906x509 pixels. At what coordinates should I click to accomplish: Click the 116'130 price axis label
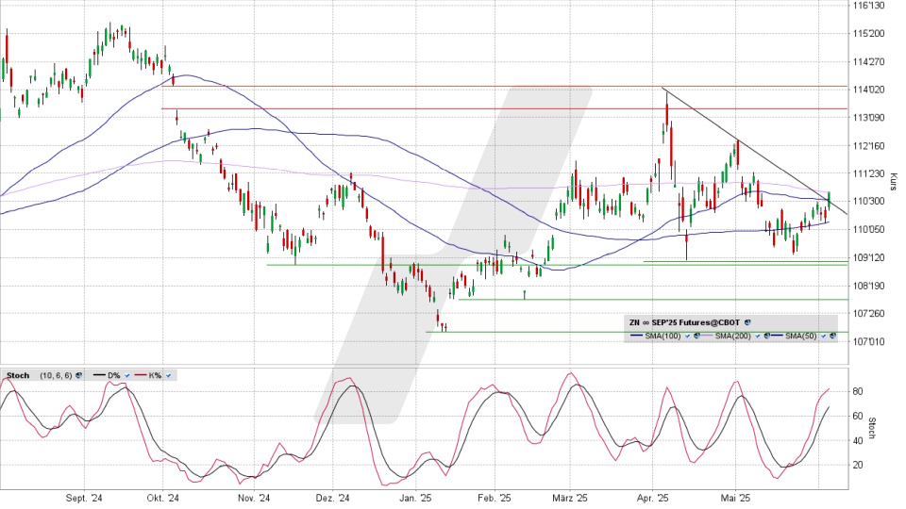(868, 6)
